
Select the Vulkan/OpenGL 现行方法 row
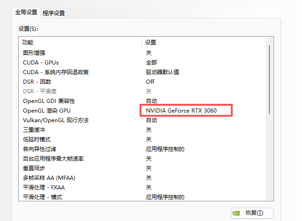point(56,120)
